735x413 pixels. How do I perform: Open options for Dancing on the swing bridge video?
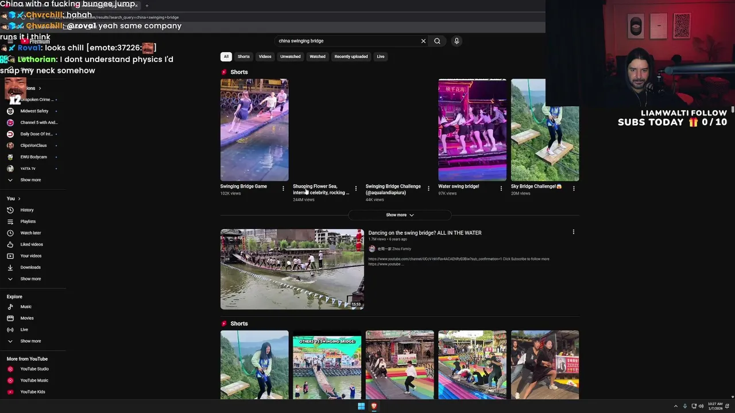pyautogui.click(x=573, y=232)
